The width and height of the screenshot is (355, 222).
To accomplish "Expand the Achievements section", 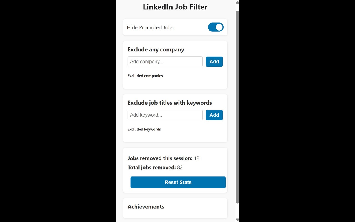I will pos(146,207).
